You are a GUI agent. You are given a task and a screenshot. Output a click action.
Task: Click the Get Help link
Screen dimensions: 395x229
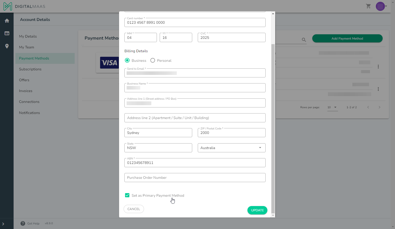click(x=33, y=223)
